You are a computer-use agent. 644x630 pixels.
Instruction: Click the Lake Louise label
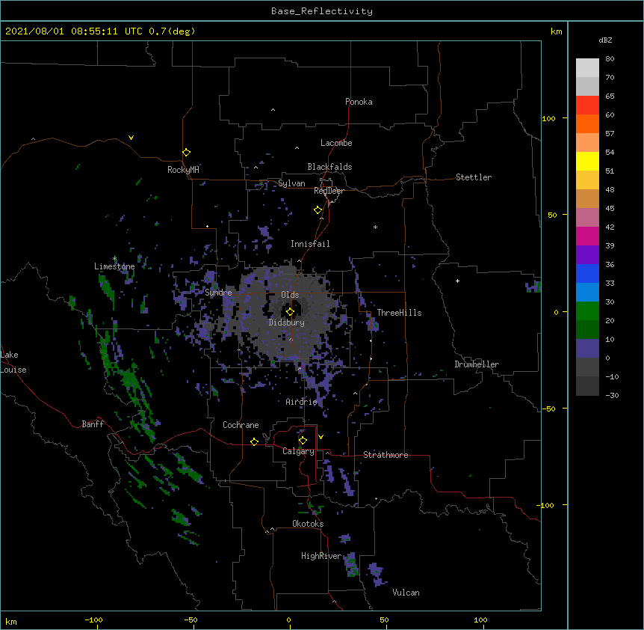click(13, 362)
